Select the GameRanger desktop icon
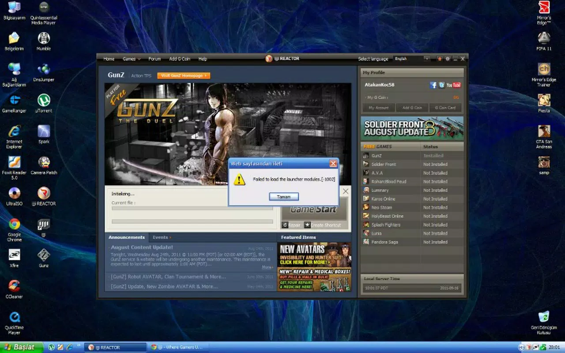 (15, 104)
